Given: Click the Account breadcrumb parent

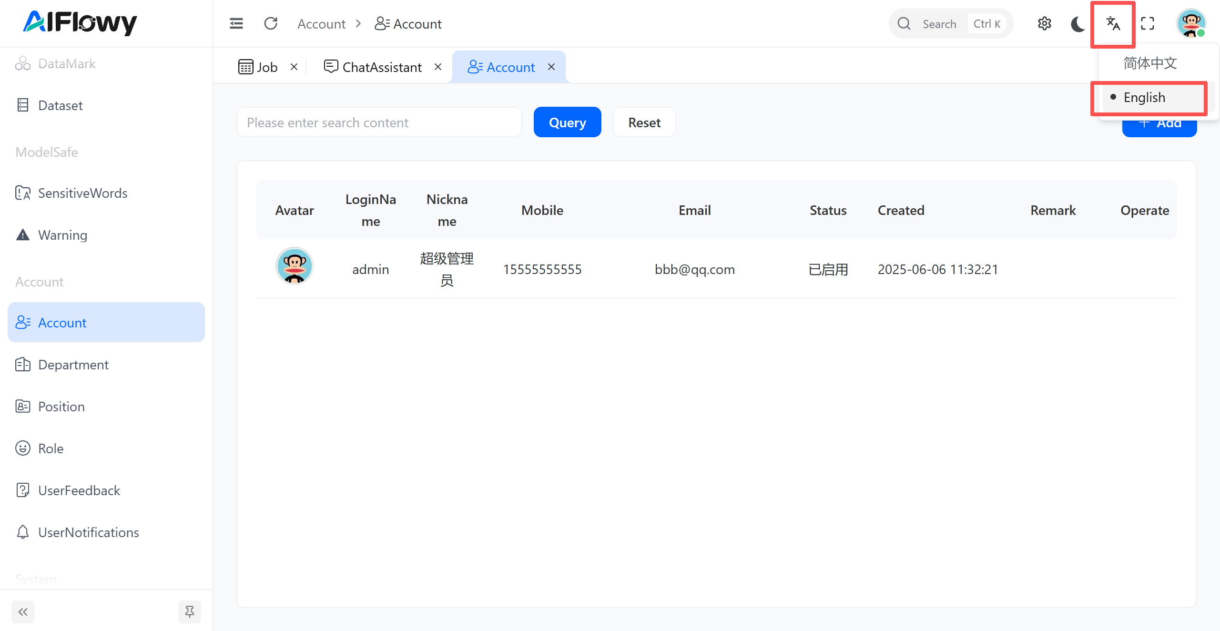Looking at the screenshot, I should [x=321, y=24].
